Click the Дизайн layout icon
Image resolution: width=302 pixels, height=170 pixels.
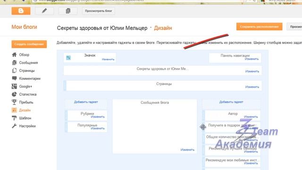click(14, 110)
